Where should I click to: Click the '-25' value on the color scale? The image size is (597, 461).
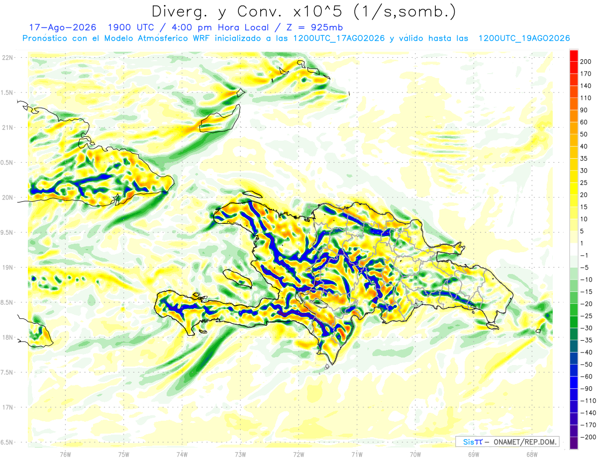(586, 316)
